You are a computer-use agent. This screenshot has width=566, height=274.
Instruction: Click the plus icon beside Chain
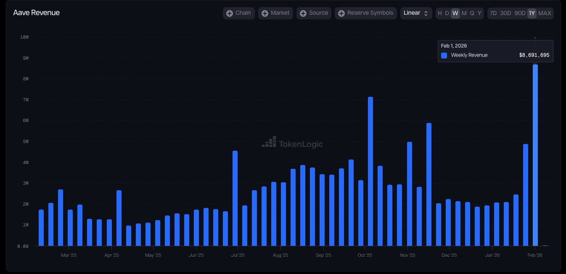pyautogui.click(x=230, y=13)
